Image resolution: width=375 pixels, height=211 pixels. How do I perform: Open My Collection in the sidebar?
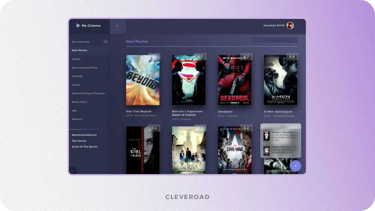pos(81,42)
